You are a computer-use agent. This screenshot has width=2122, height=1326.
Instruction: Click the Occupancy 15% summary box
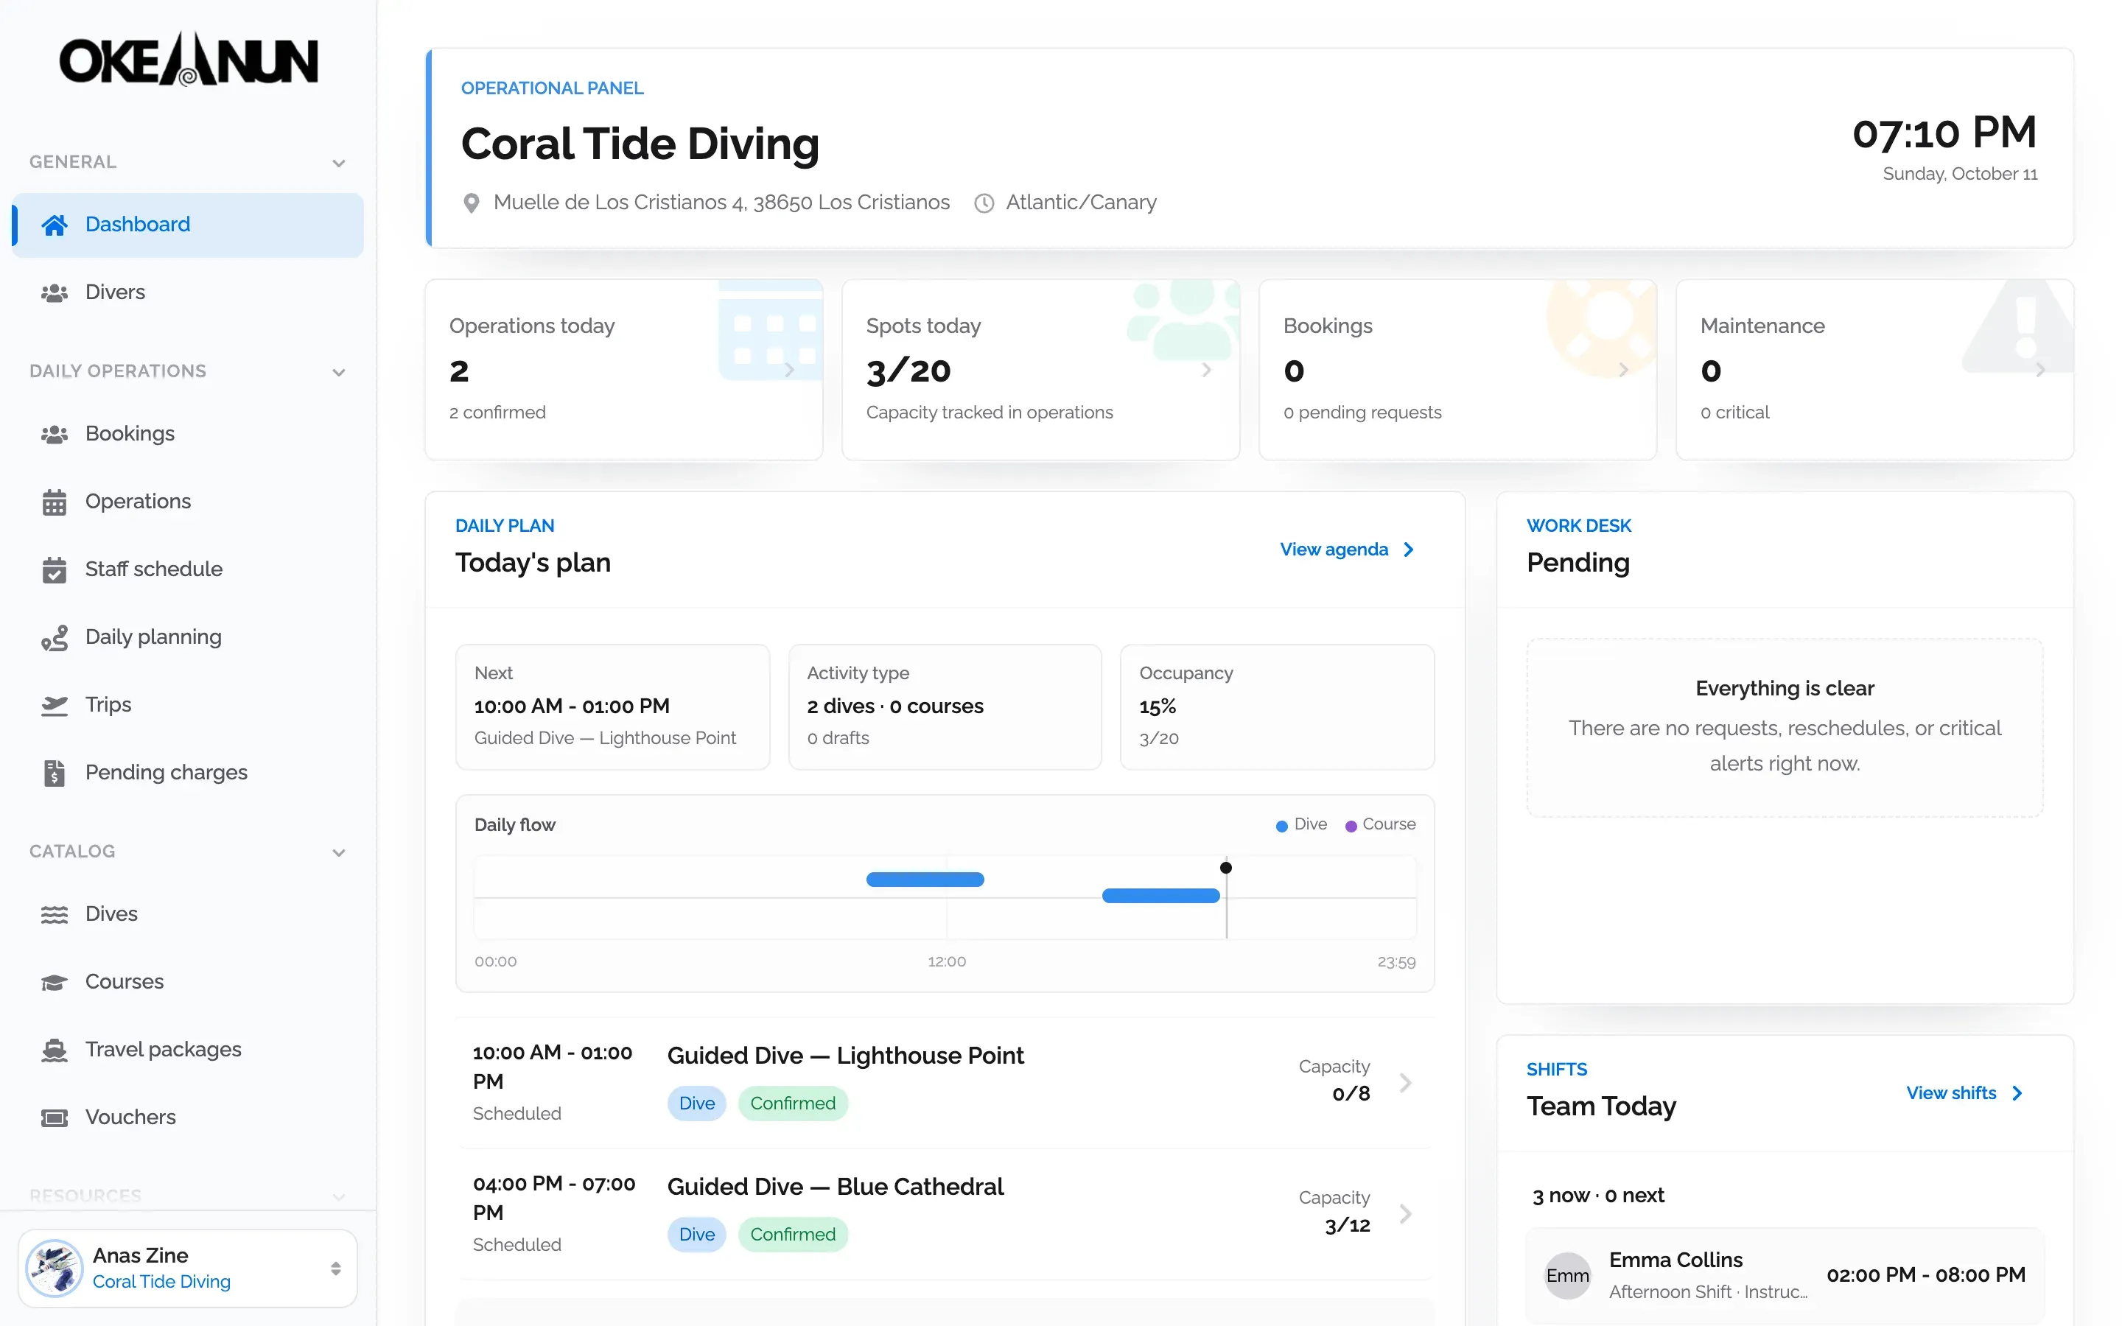[1277, 707]
